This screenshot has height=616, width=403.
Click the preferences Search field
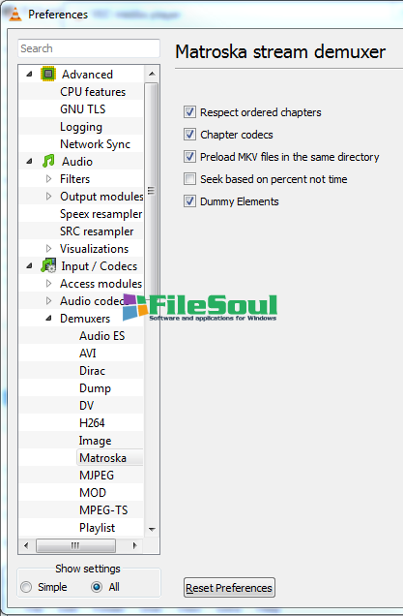(89, 48)
